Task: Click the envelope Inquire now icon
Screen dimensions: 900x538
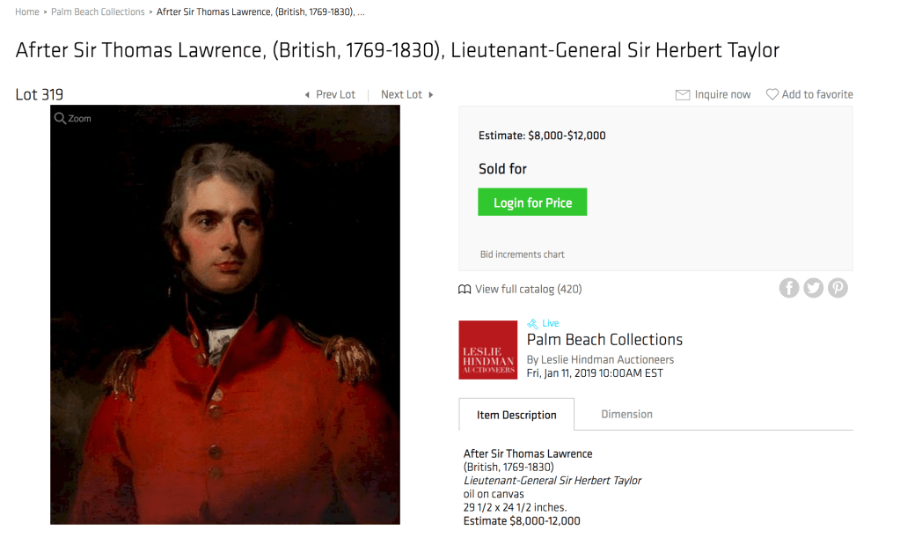Action: [683, 95]
